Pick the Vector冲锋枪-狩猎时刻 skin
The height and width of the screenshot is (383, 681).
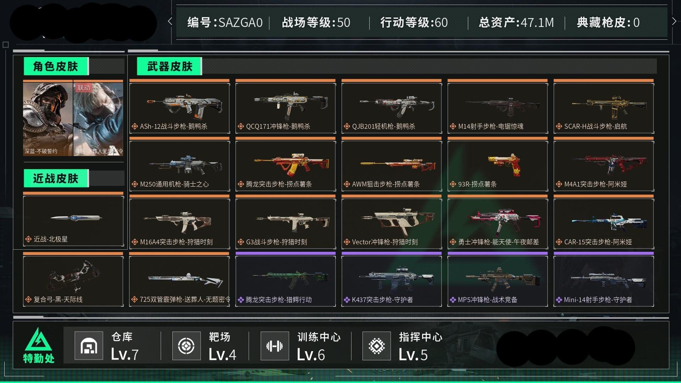(392, 223)
